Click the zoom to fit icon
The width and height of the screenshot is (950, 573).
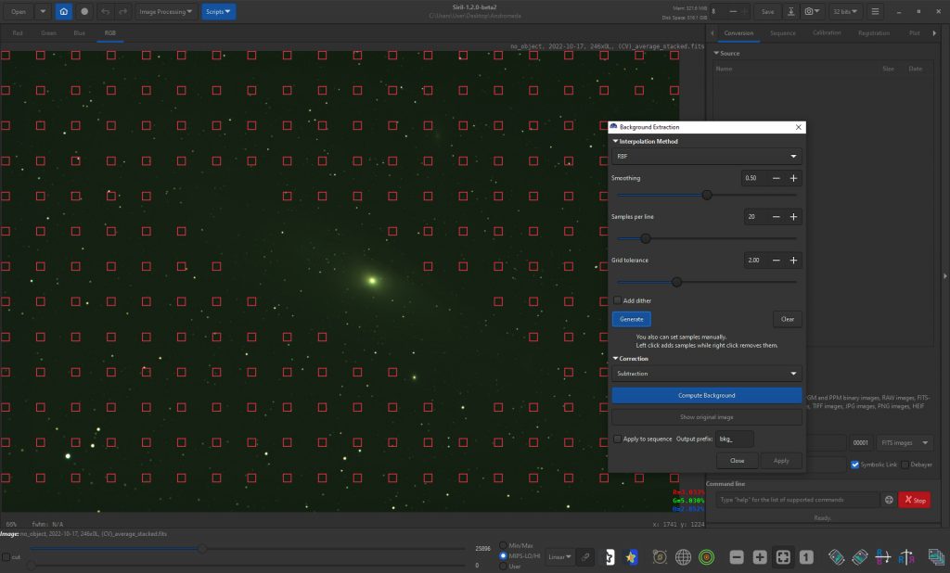pyautogui.click(x=783, y=556)
